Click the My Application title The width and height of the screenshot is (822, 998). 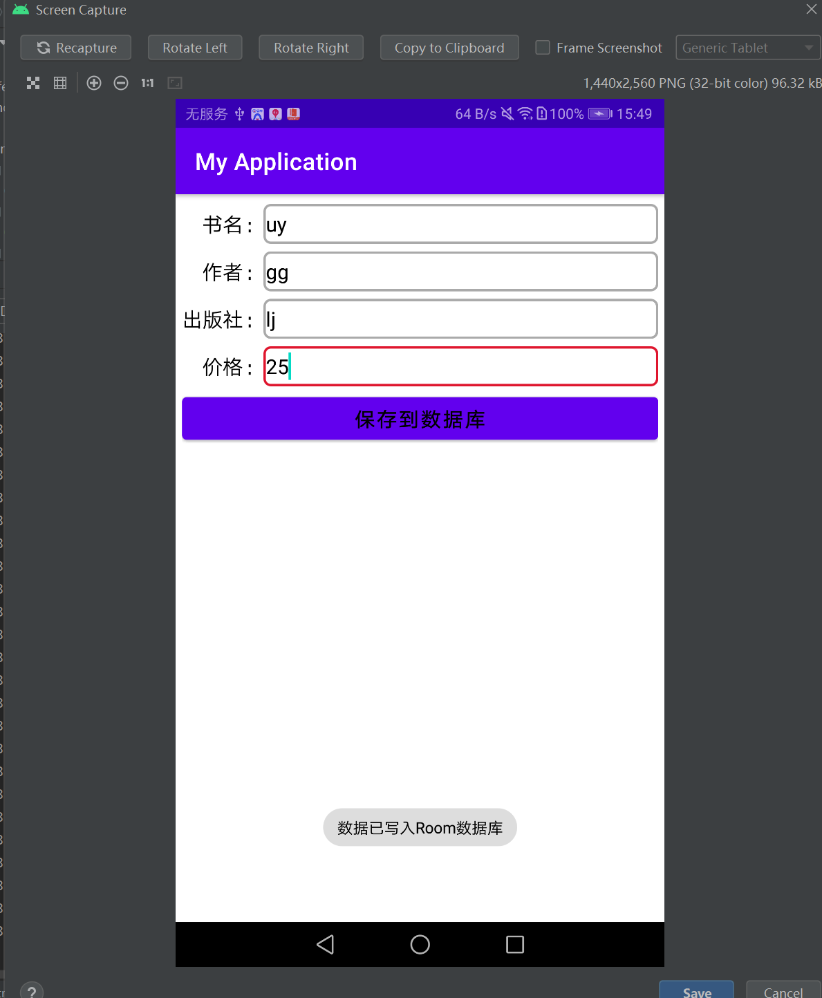(276, 162)
